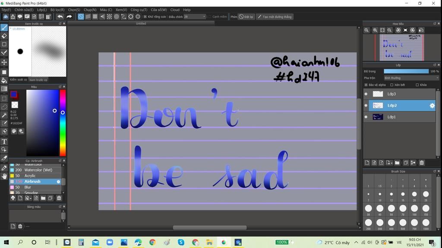442x248 pixels.
Task: Pick the Gradient tool
Action: [x=4, y=89]
